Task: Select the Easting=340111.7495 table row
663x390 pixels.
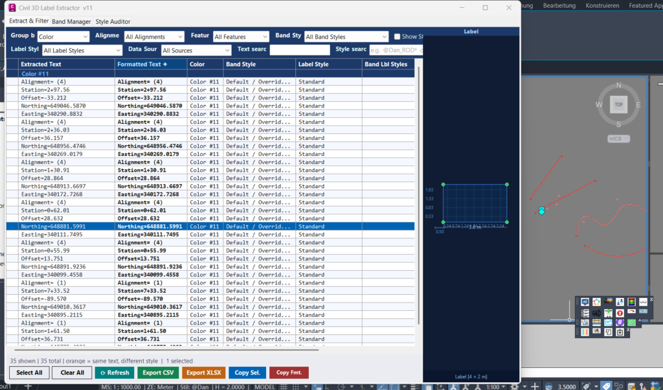Action: click(210, 235)
